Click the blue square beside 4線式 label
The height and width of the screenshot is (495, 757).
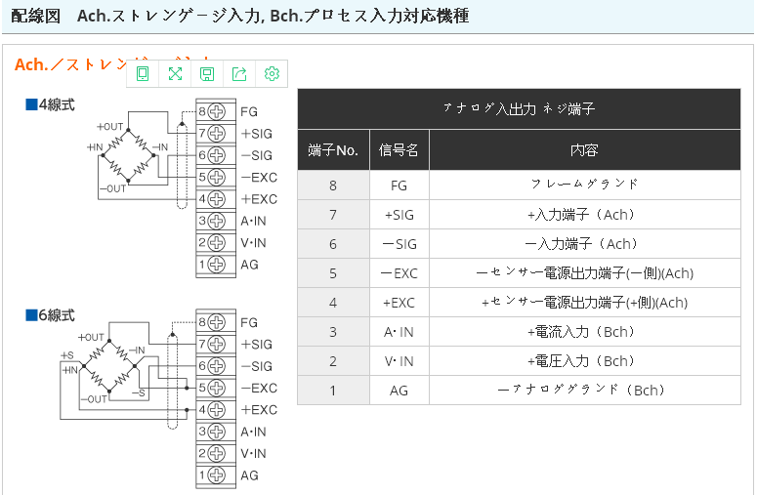(30, 104)
